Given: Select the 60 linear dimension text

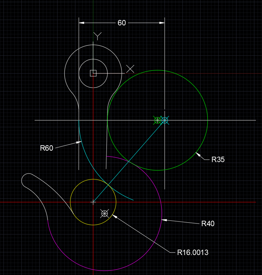Looking at the screenshot, I should click(122, 23).
